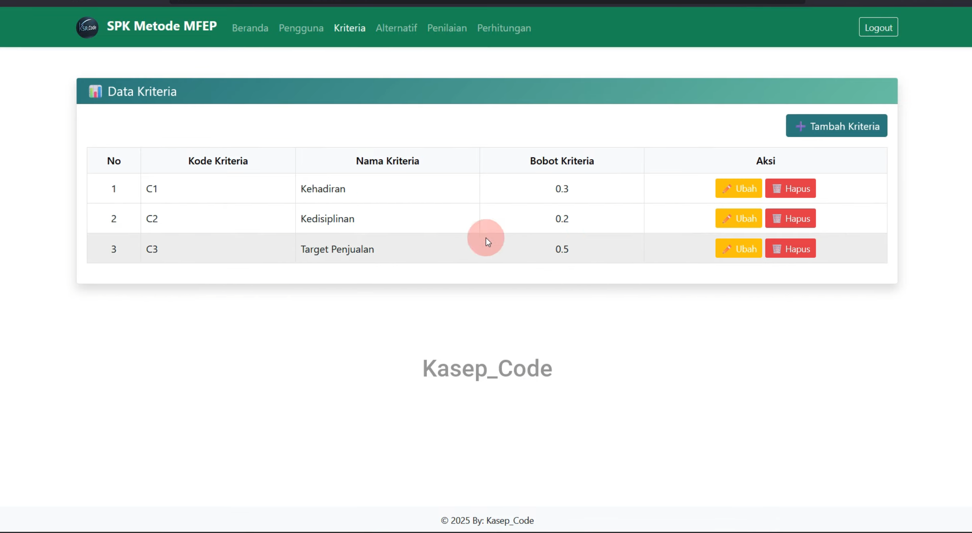Image resolution: width=972 pixels, height=533 pixels.
Task: Click the bar chart icon beside Data Kriteria
Action: pos(95,91)
